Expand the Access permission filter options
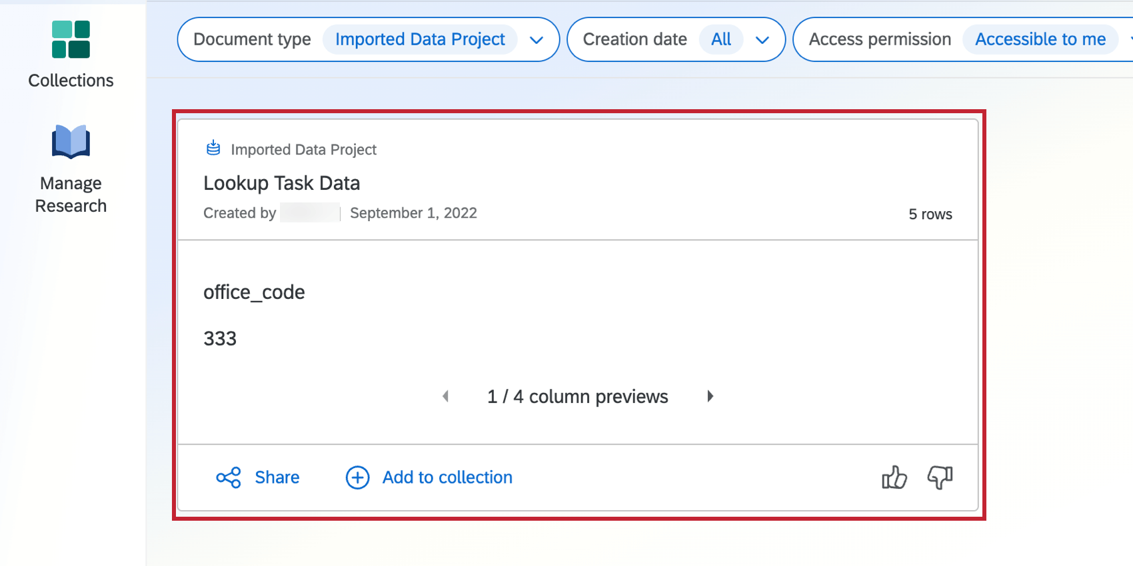 [x=1129, y=39]
